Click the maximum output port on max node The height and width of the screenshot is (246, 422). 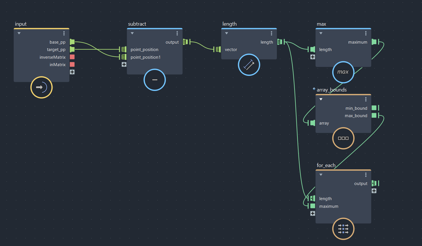coord(374,42)
